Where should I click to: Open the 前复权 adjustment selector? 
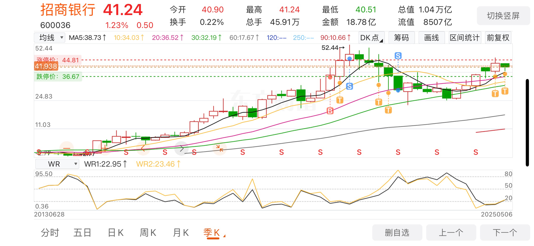(498, 38)
